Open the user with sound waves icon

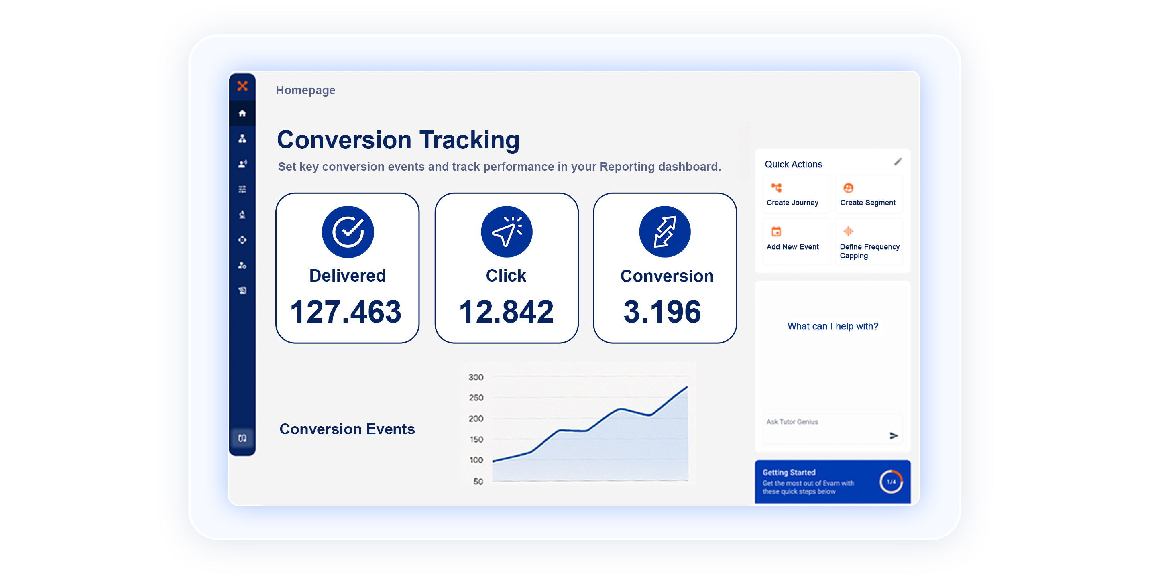click(242, 164)
